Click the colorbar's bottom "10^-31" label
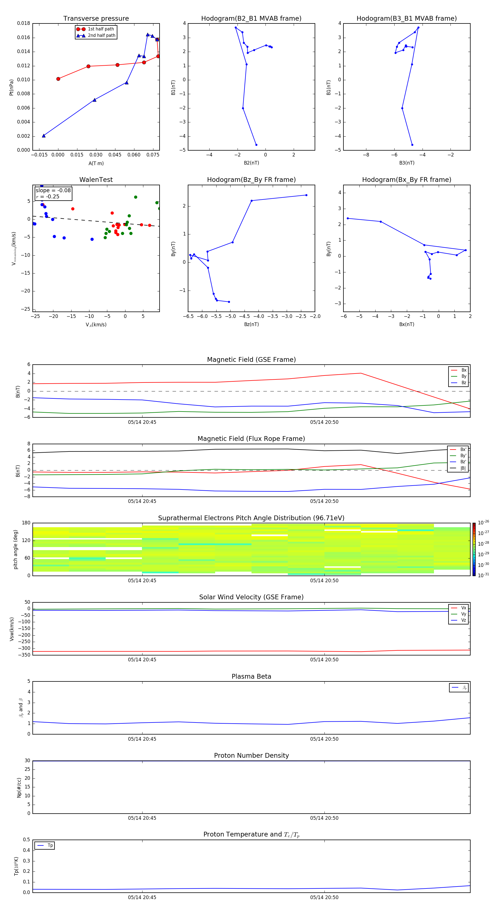The width and height of the screenshot is (503, 922). [483, 575]
